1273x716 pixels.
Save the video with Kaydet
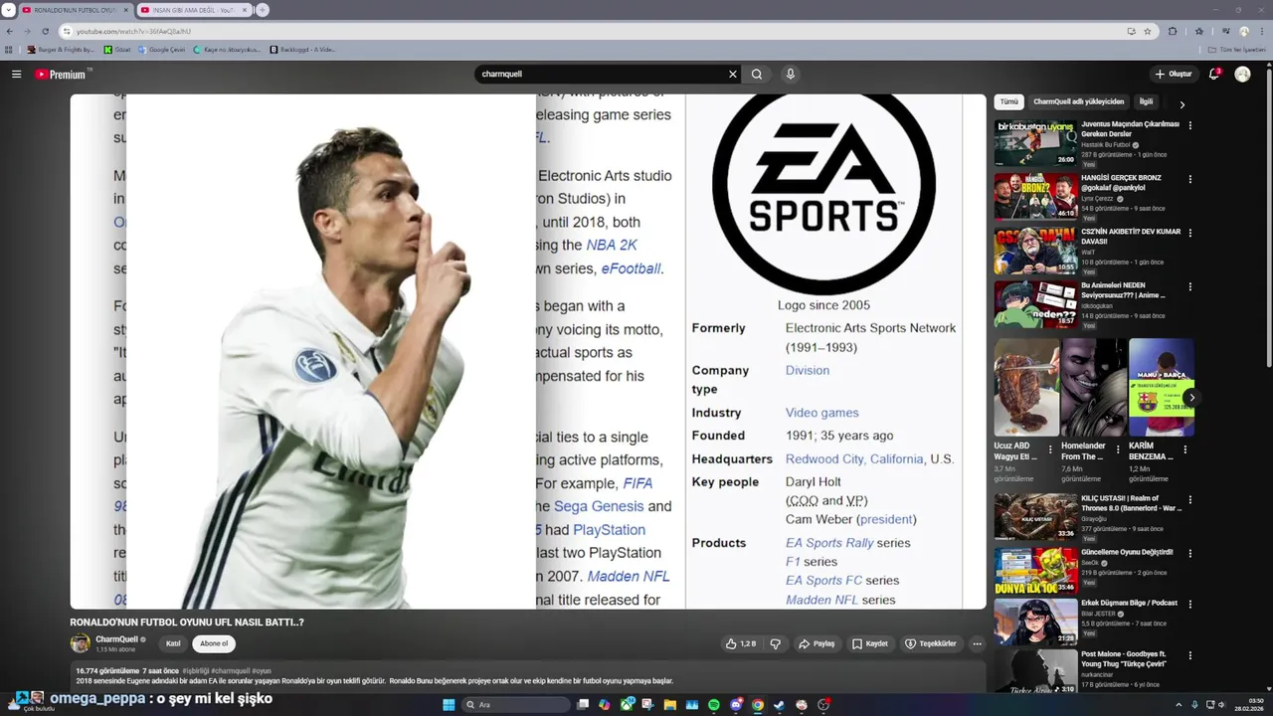tap(870, 643)
